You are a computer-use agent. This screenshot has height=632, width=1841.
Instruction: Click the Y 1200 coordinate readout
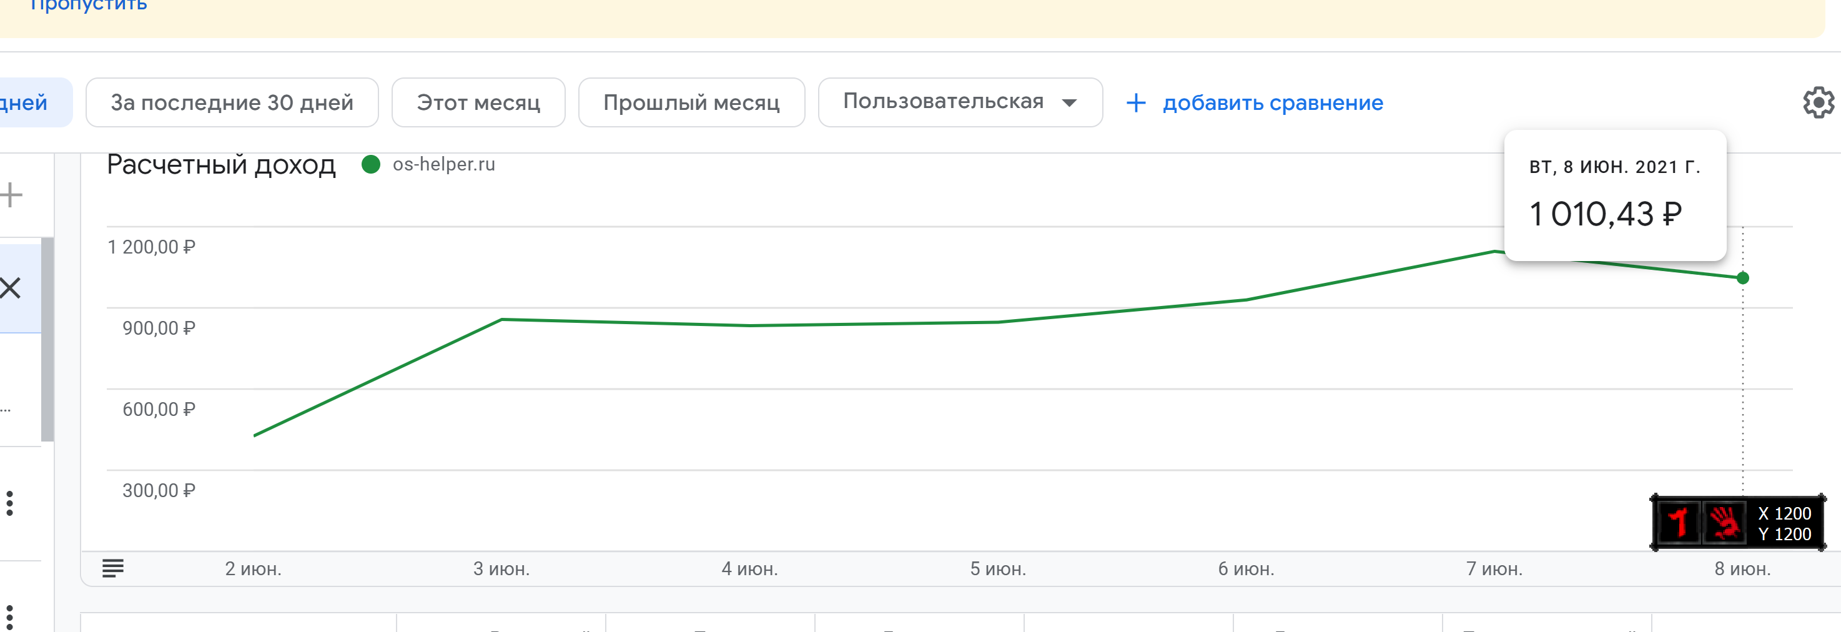(1785, 534)
